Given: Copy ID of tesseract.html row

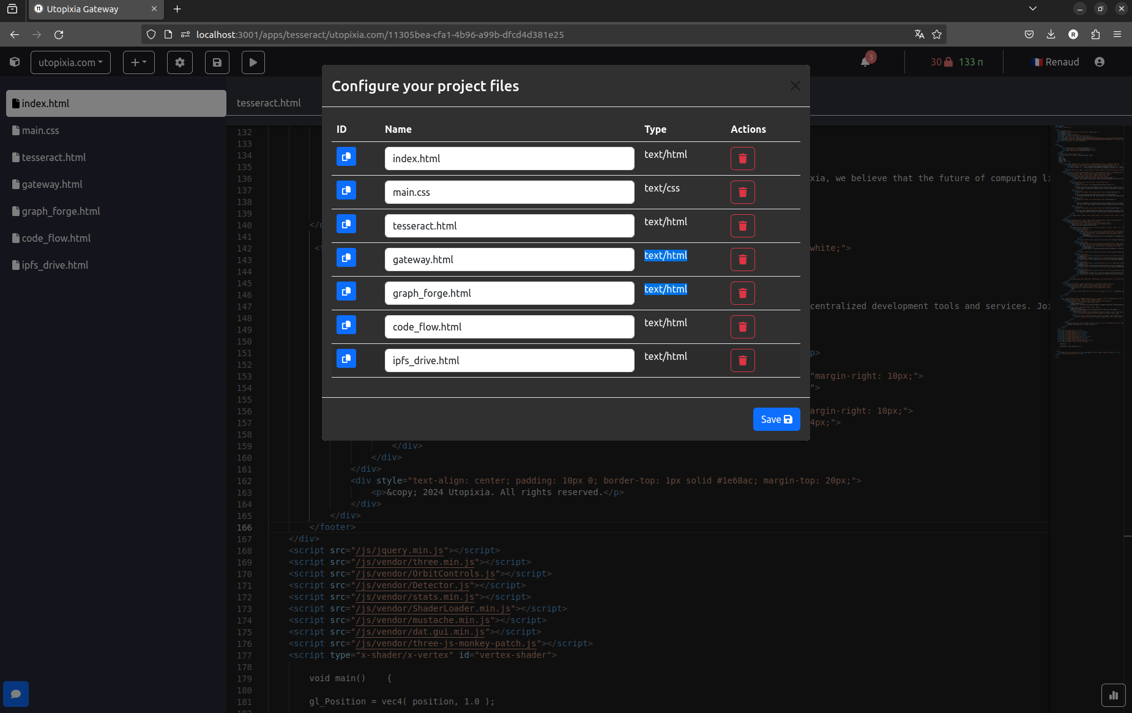Looking at the screenshot, I should tap(346, 224).
